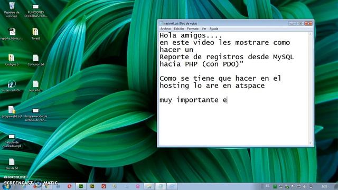Select the reporte_libros_r... desktop file
The image size is (338, 190).
coord(12,34)
